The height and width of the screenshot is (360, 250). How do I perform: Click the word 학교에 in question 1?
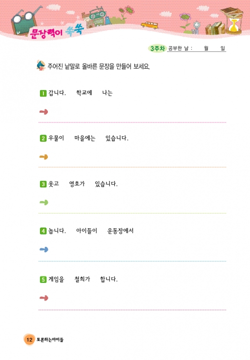pyautogui.click(x=84, y=93)
